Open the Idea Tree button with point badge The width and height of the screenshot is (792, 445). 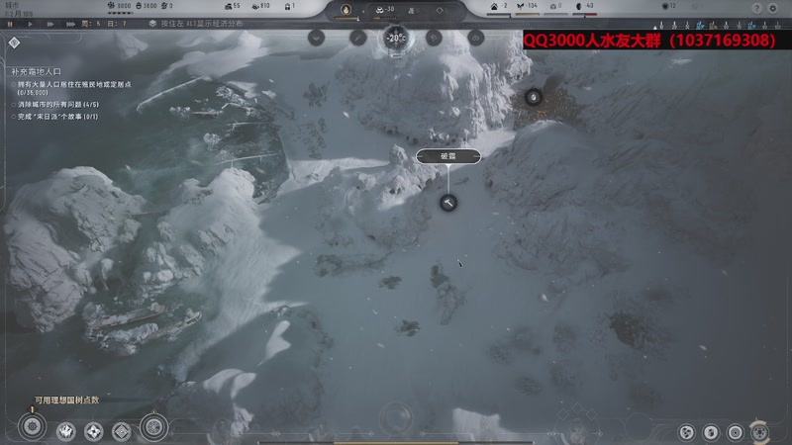[33, 426]
